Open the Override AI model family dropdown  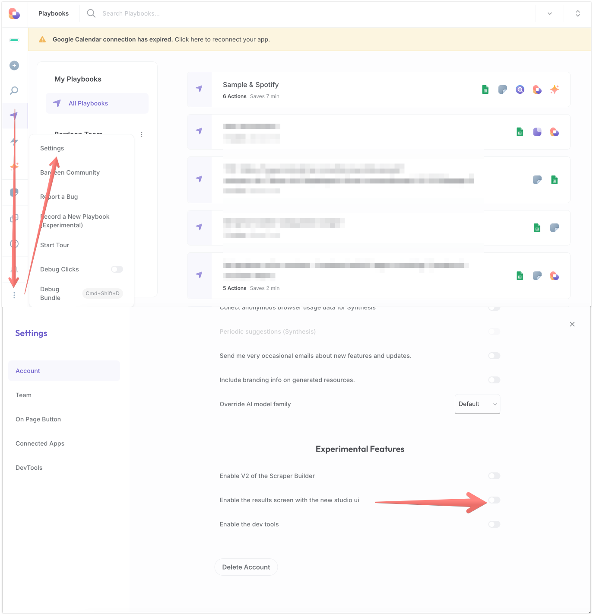(x=477, y=404)
